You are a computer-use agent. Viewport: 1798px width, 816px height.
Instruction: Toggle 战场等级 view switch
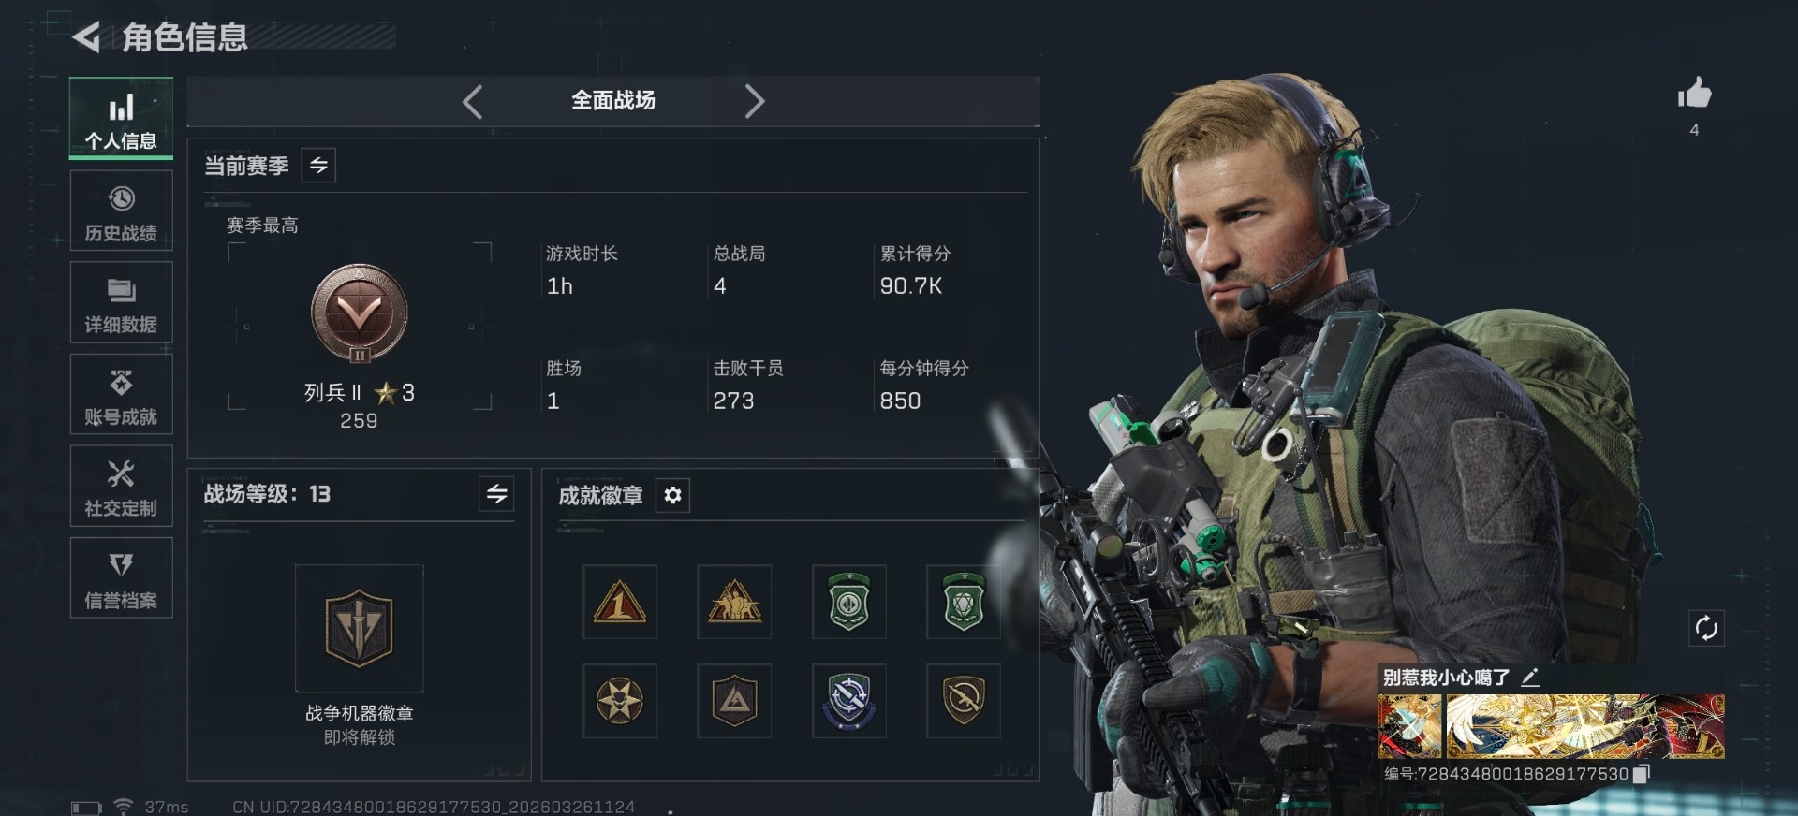(496, 493)
